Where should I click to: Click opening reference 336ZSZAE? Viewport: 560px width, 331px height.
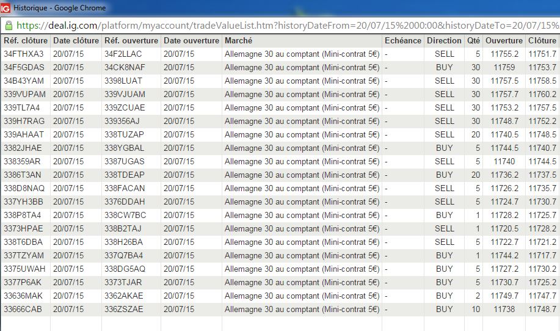pyautogui.click(x=123, y=309)
